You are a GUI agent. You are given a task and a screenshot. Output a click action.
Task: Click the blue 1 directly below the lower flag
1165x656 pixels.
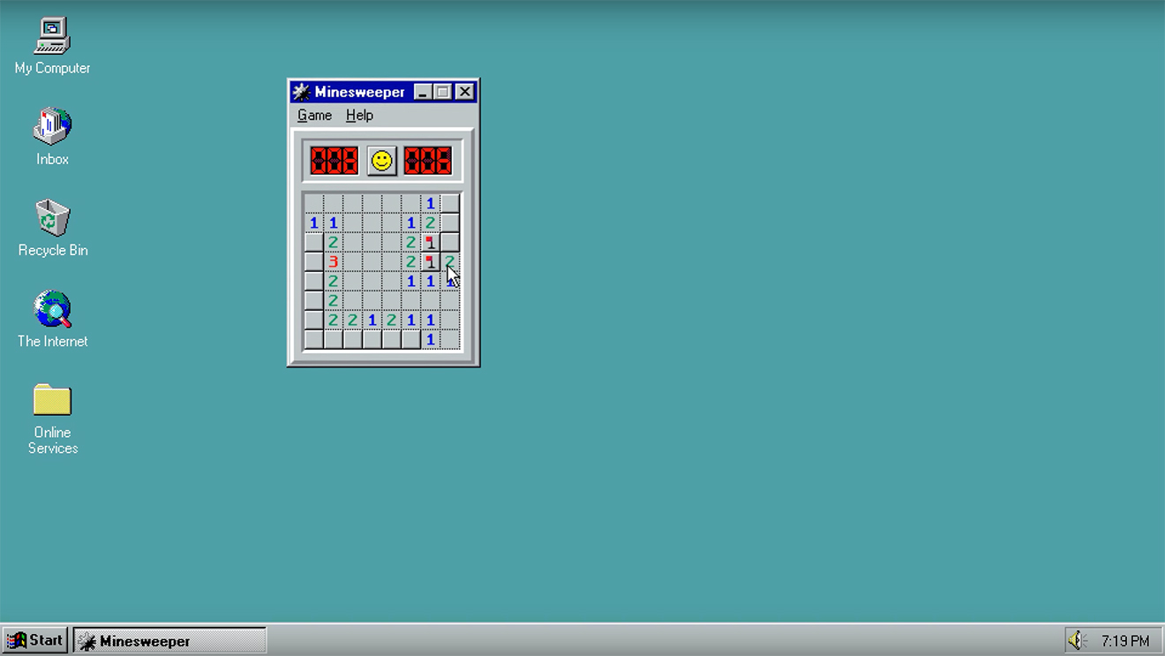(430, 281)
